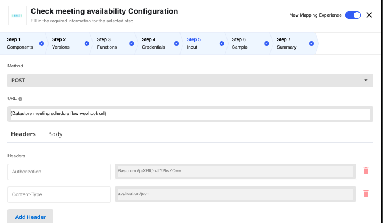Screen dimensions: 383x223
Task: Switch to the Headers tab
Action: [x=23, y=134]
